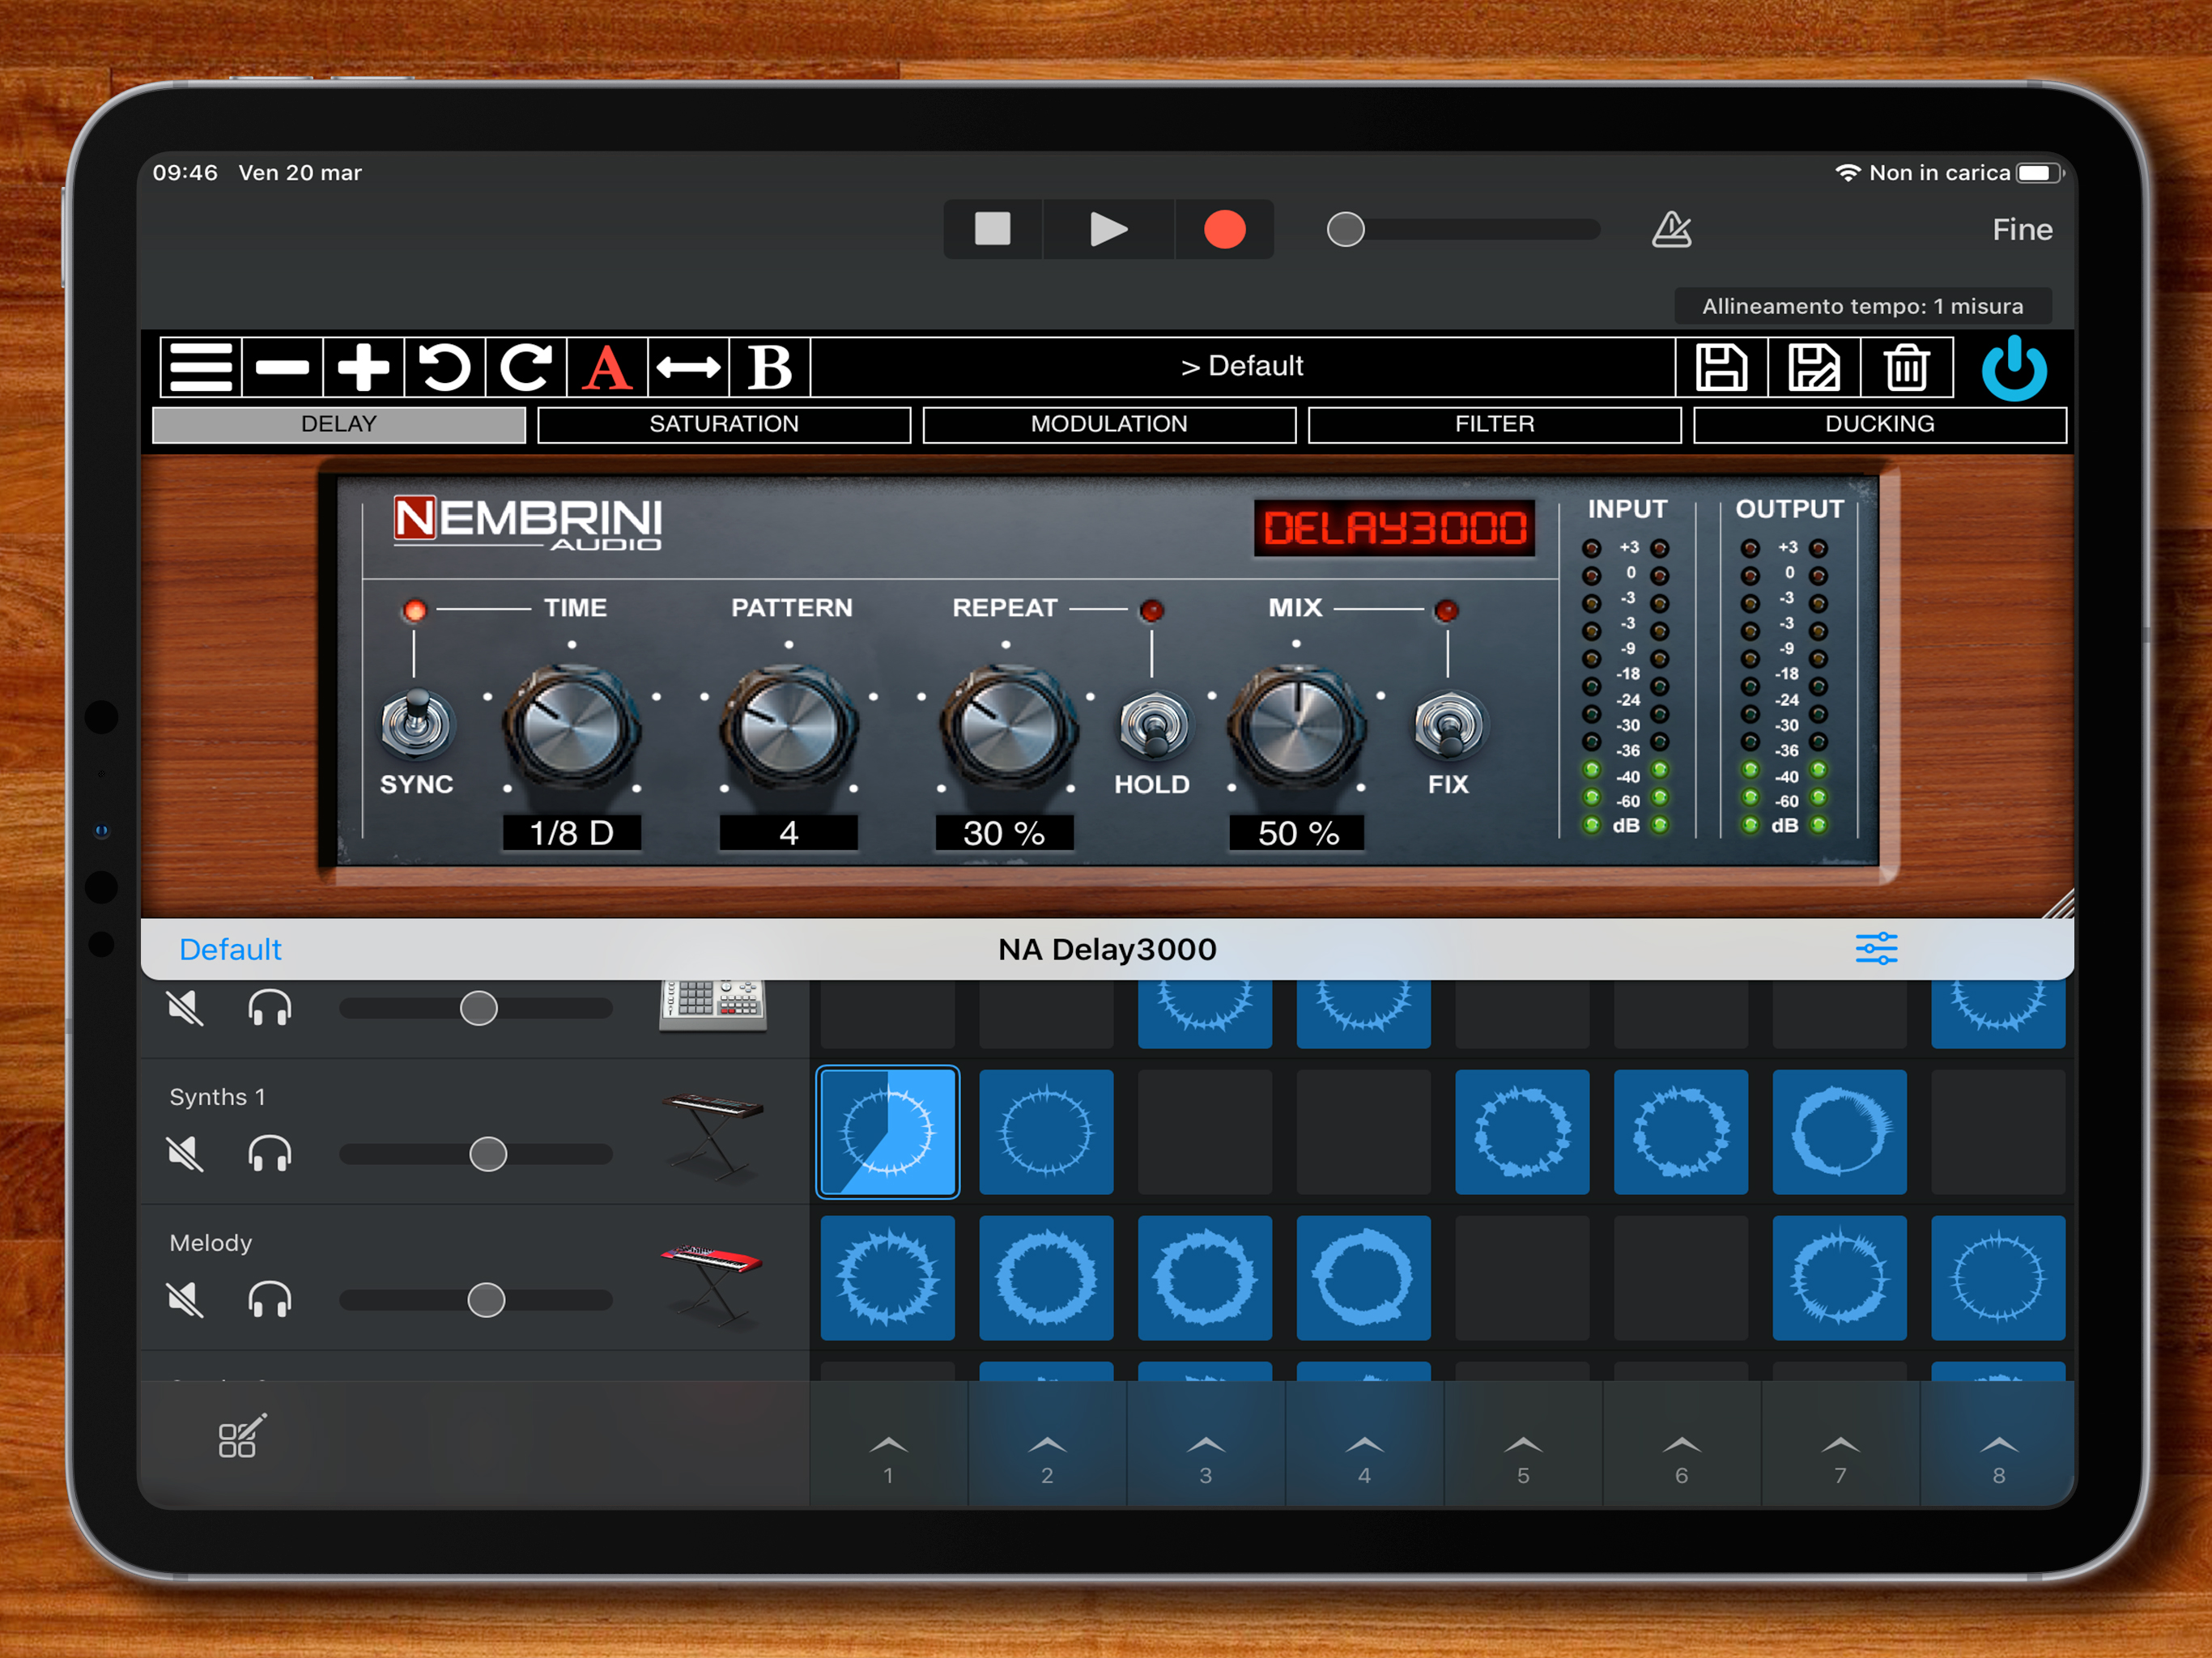Open the metronome settings
Viewport: 2212px width, 1658px height.
(1671, 230)
